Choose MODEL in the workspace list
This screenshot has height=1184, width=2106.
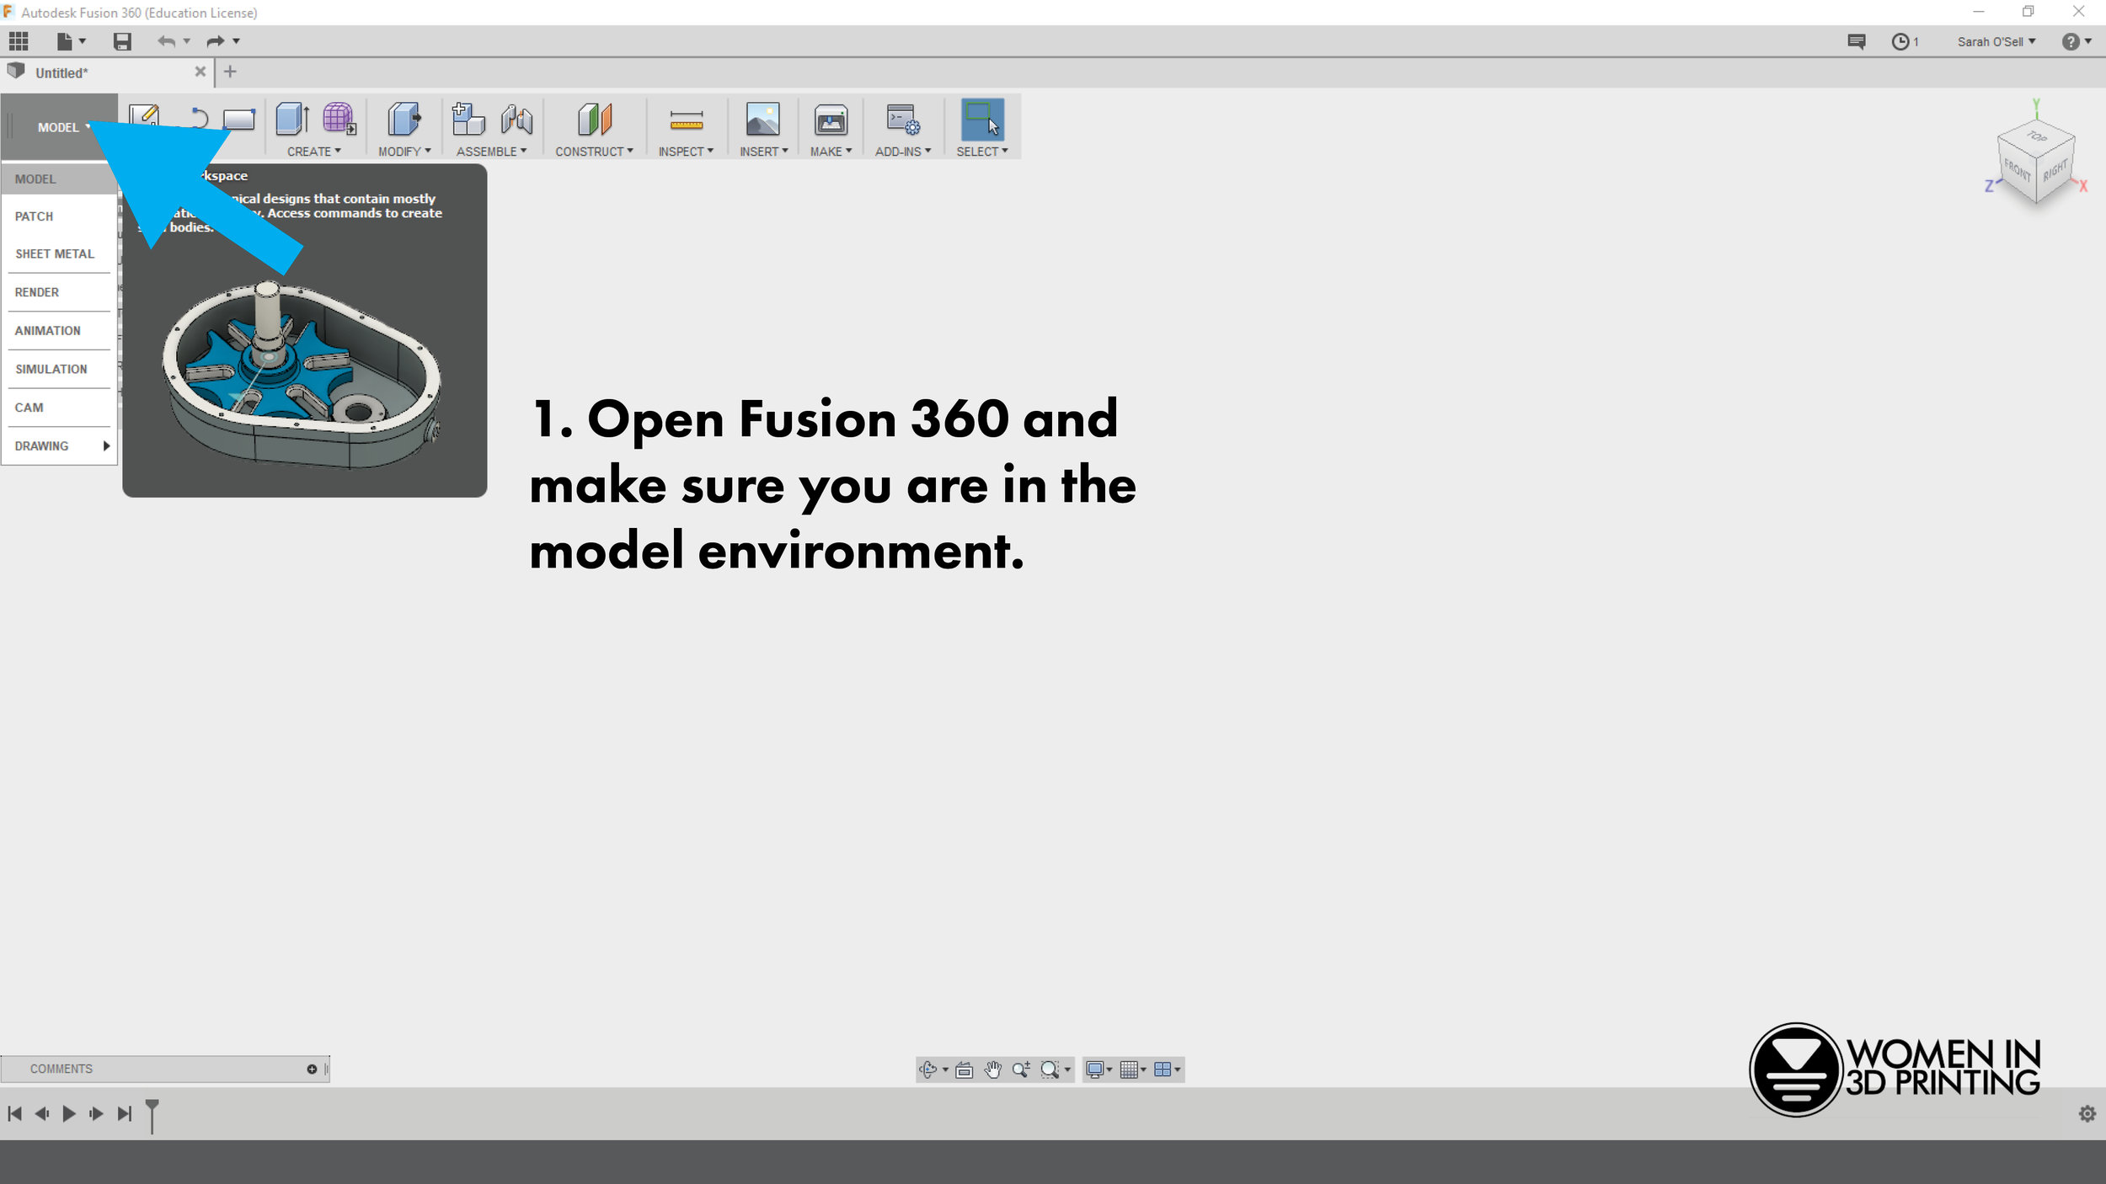pyautogui.click(x=59, y=179)
